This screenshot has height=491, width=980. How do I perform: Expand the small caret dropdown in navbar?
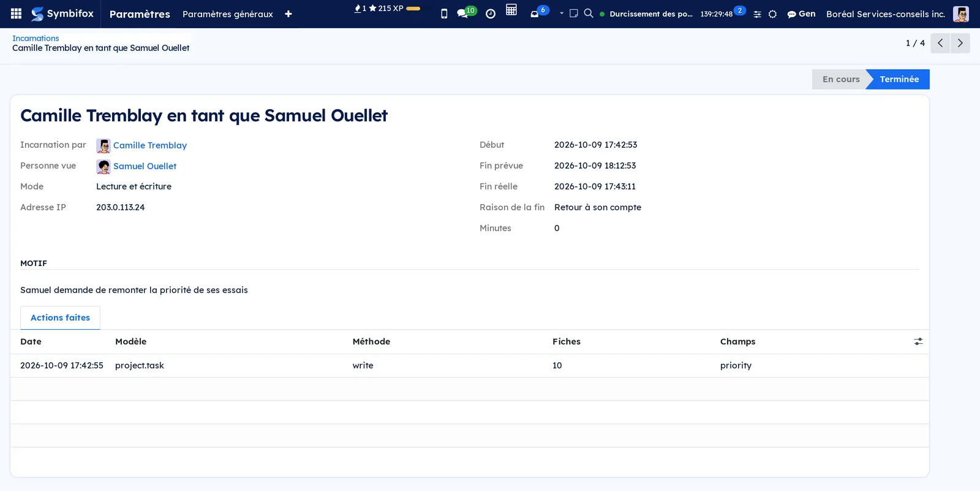[562, 13]
